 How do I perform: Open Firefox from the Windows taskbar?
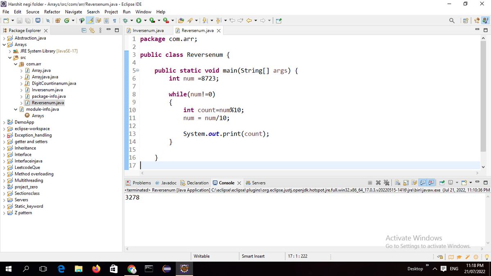coord(96,269)
